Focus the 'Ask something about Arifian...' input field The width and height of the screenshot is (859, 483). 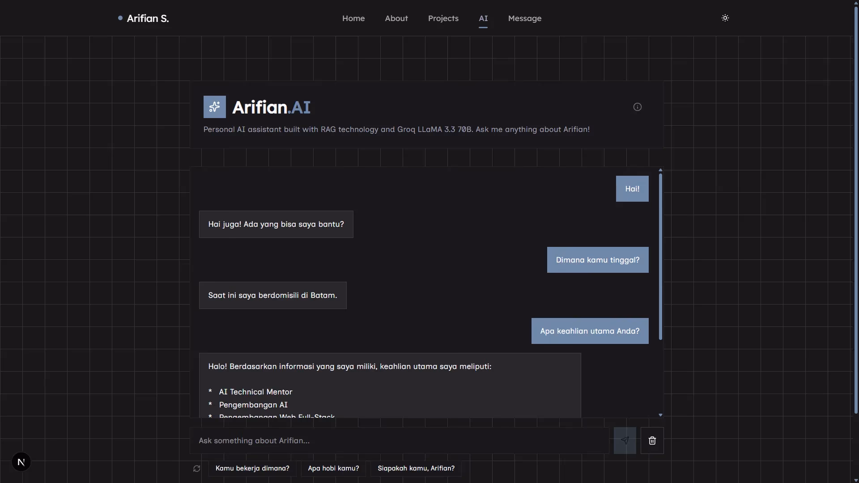click(398, 441)
